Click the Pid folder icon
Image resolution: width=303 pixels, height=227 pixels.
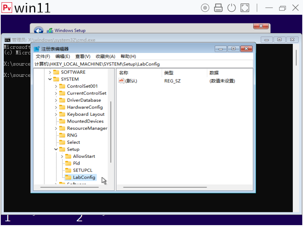coord(68,163)
